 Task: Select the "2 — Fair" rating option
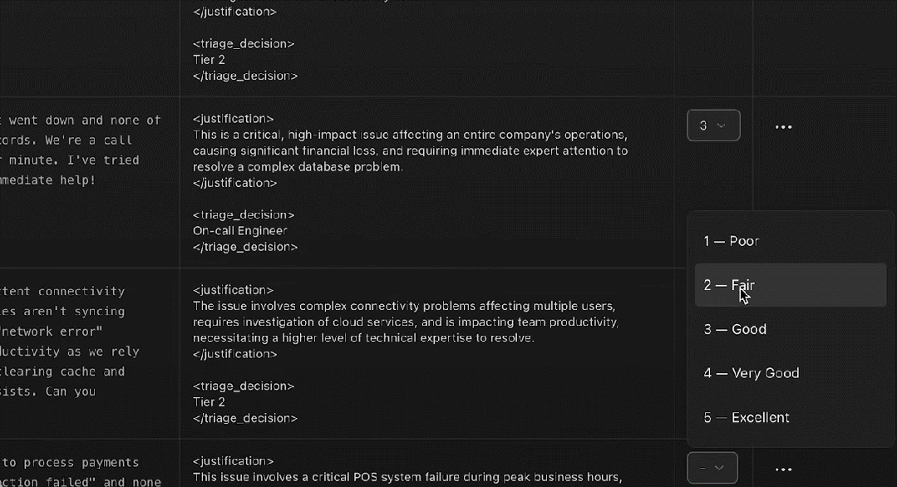[x=730, y=285]
